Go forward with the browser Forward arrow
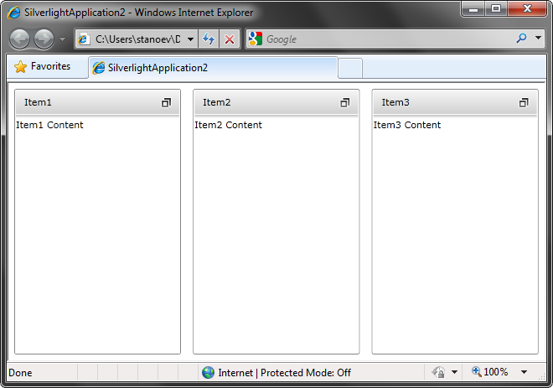Image resolution: width=553 pixels, height=388 pixels. coord(44,39)
